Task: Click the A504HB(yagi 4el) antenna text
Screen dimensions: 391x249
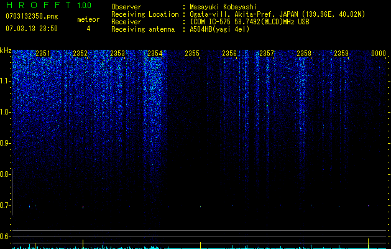Action: 219,29
